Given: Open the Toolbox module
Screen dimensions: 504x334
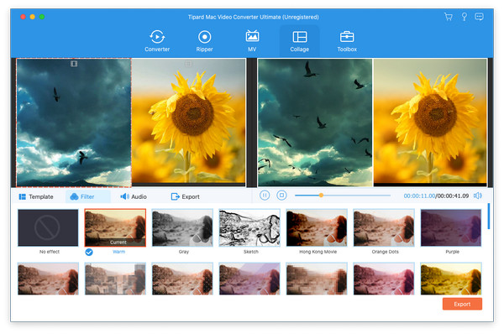Looking at the screenshot, I should pos(347,41).
